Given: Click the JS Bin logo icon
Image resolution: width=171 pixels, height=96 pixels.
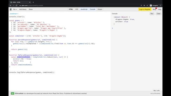Looking at the screenshot, I should click(x=11, y=9).
